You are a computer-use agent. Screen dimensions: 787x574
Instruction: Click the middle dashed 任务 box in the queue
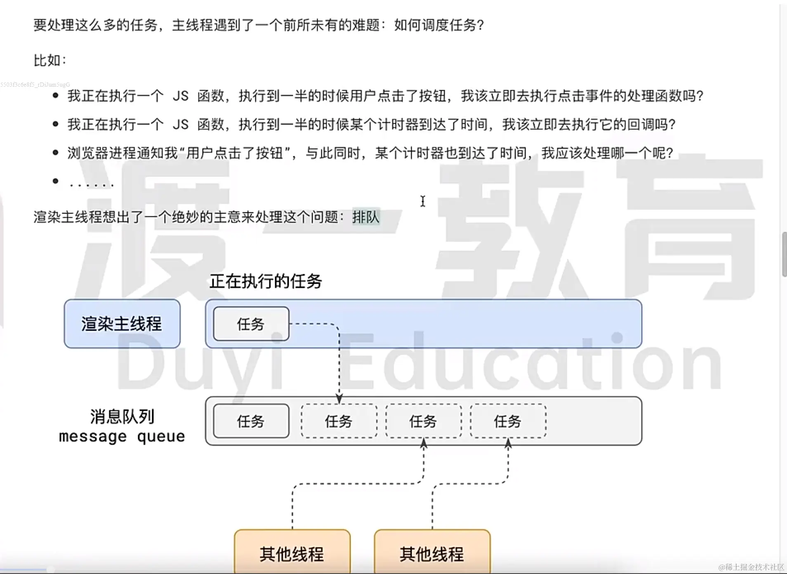[x=424, y=421]
